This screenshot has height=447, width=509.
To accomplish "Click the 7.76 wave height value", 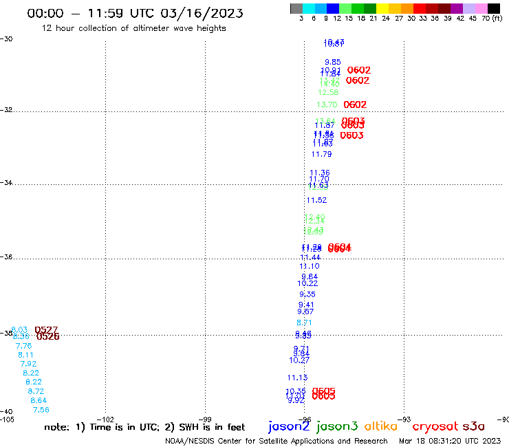I will (23, 346).
